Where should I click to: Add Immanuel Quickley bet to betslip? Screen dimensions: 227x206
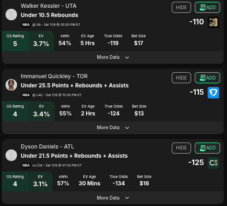point(207,78)
